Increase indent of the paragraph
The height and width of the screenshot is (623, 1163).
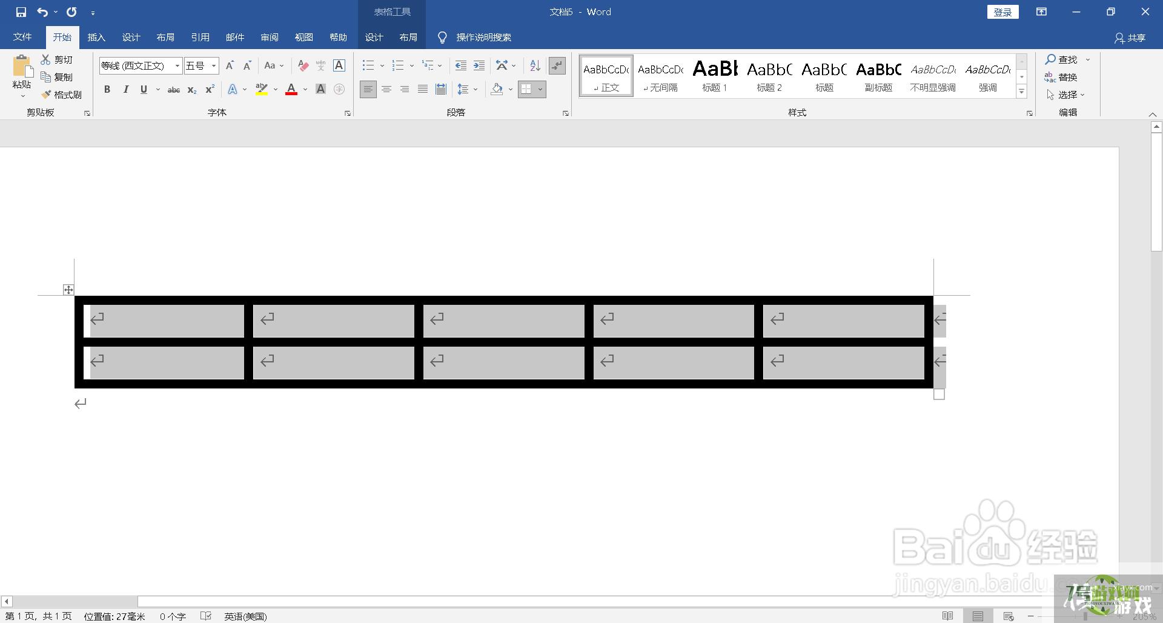[479, 65]
